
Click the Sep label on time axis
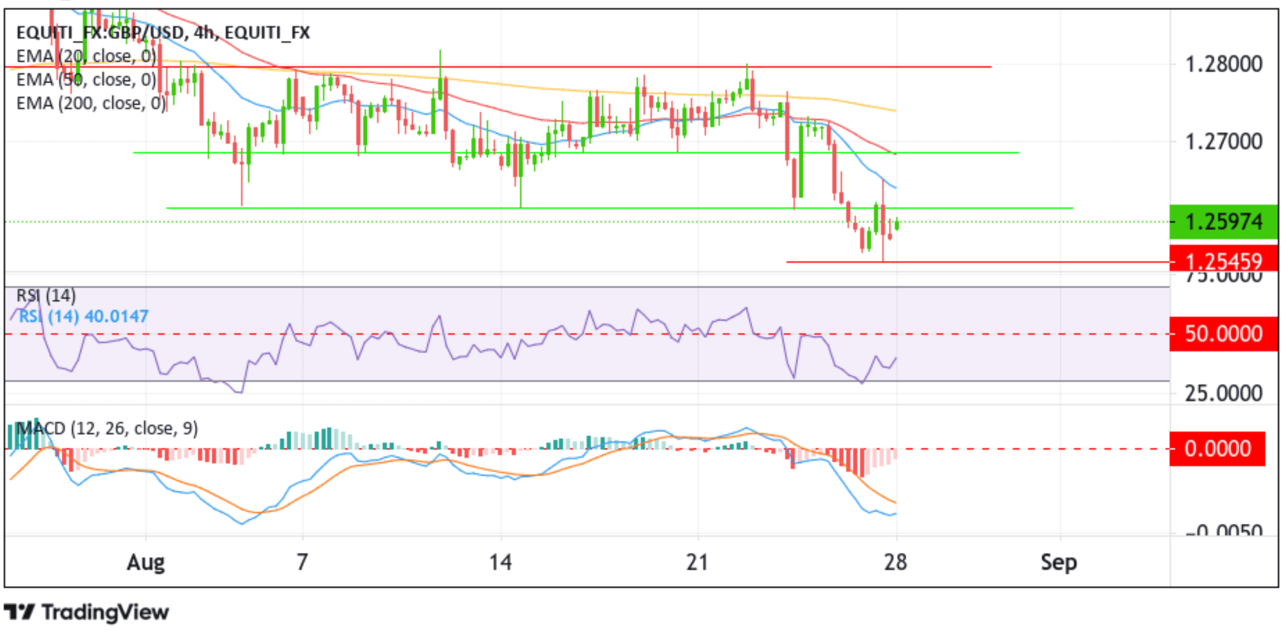[x=1060, y=563]
